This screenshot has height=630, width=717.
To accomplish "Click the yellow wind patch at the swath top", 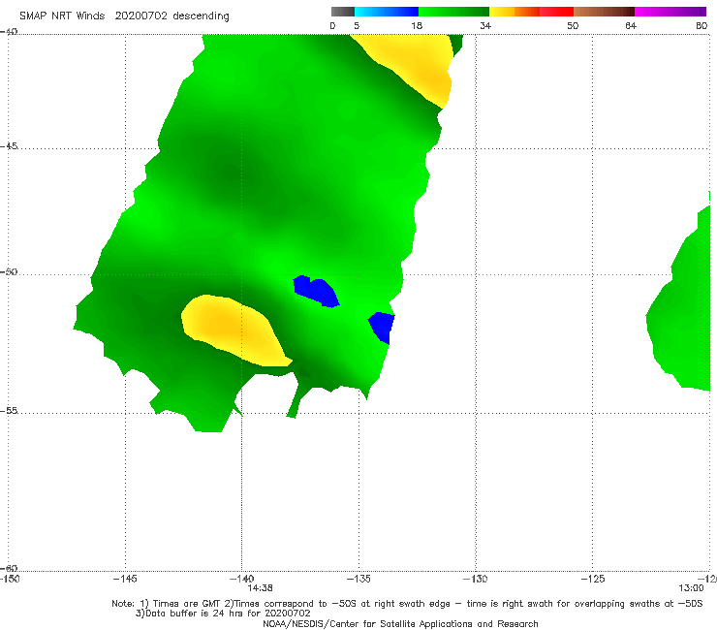I will (x=412, y=64).
